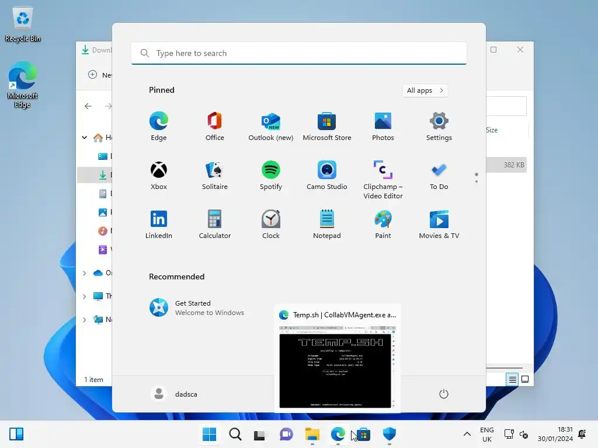This screenshot has height=448, width=598.
Task: Launch the Photos app
Action: [x=383, y=127]
